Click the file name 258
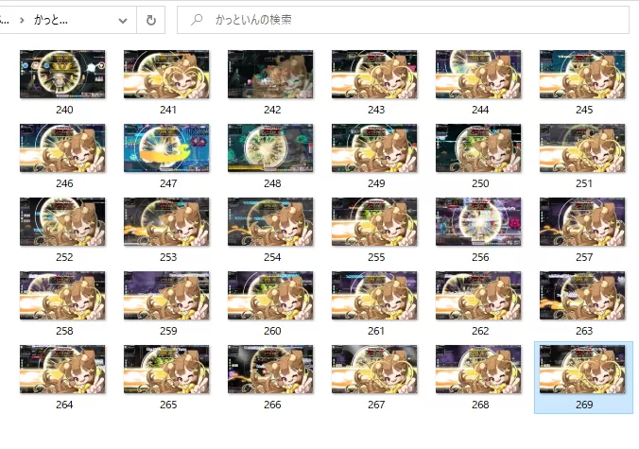The width and height of the screenshot is (639, 449). point(64,331)
